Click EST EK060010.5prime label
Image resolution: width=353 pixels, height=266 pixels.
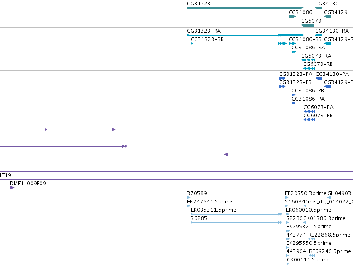tap(309, 210)
